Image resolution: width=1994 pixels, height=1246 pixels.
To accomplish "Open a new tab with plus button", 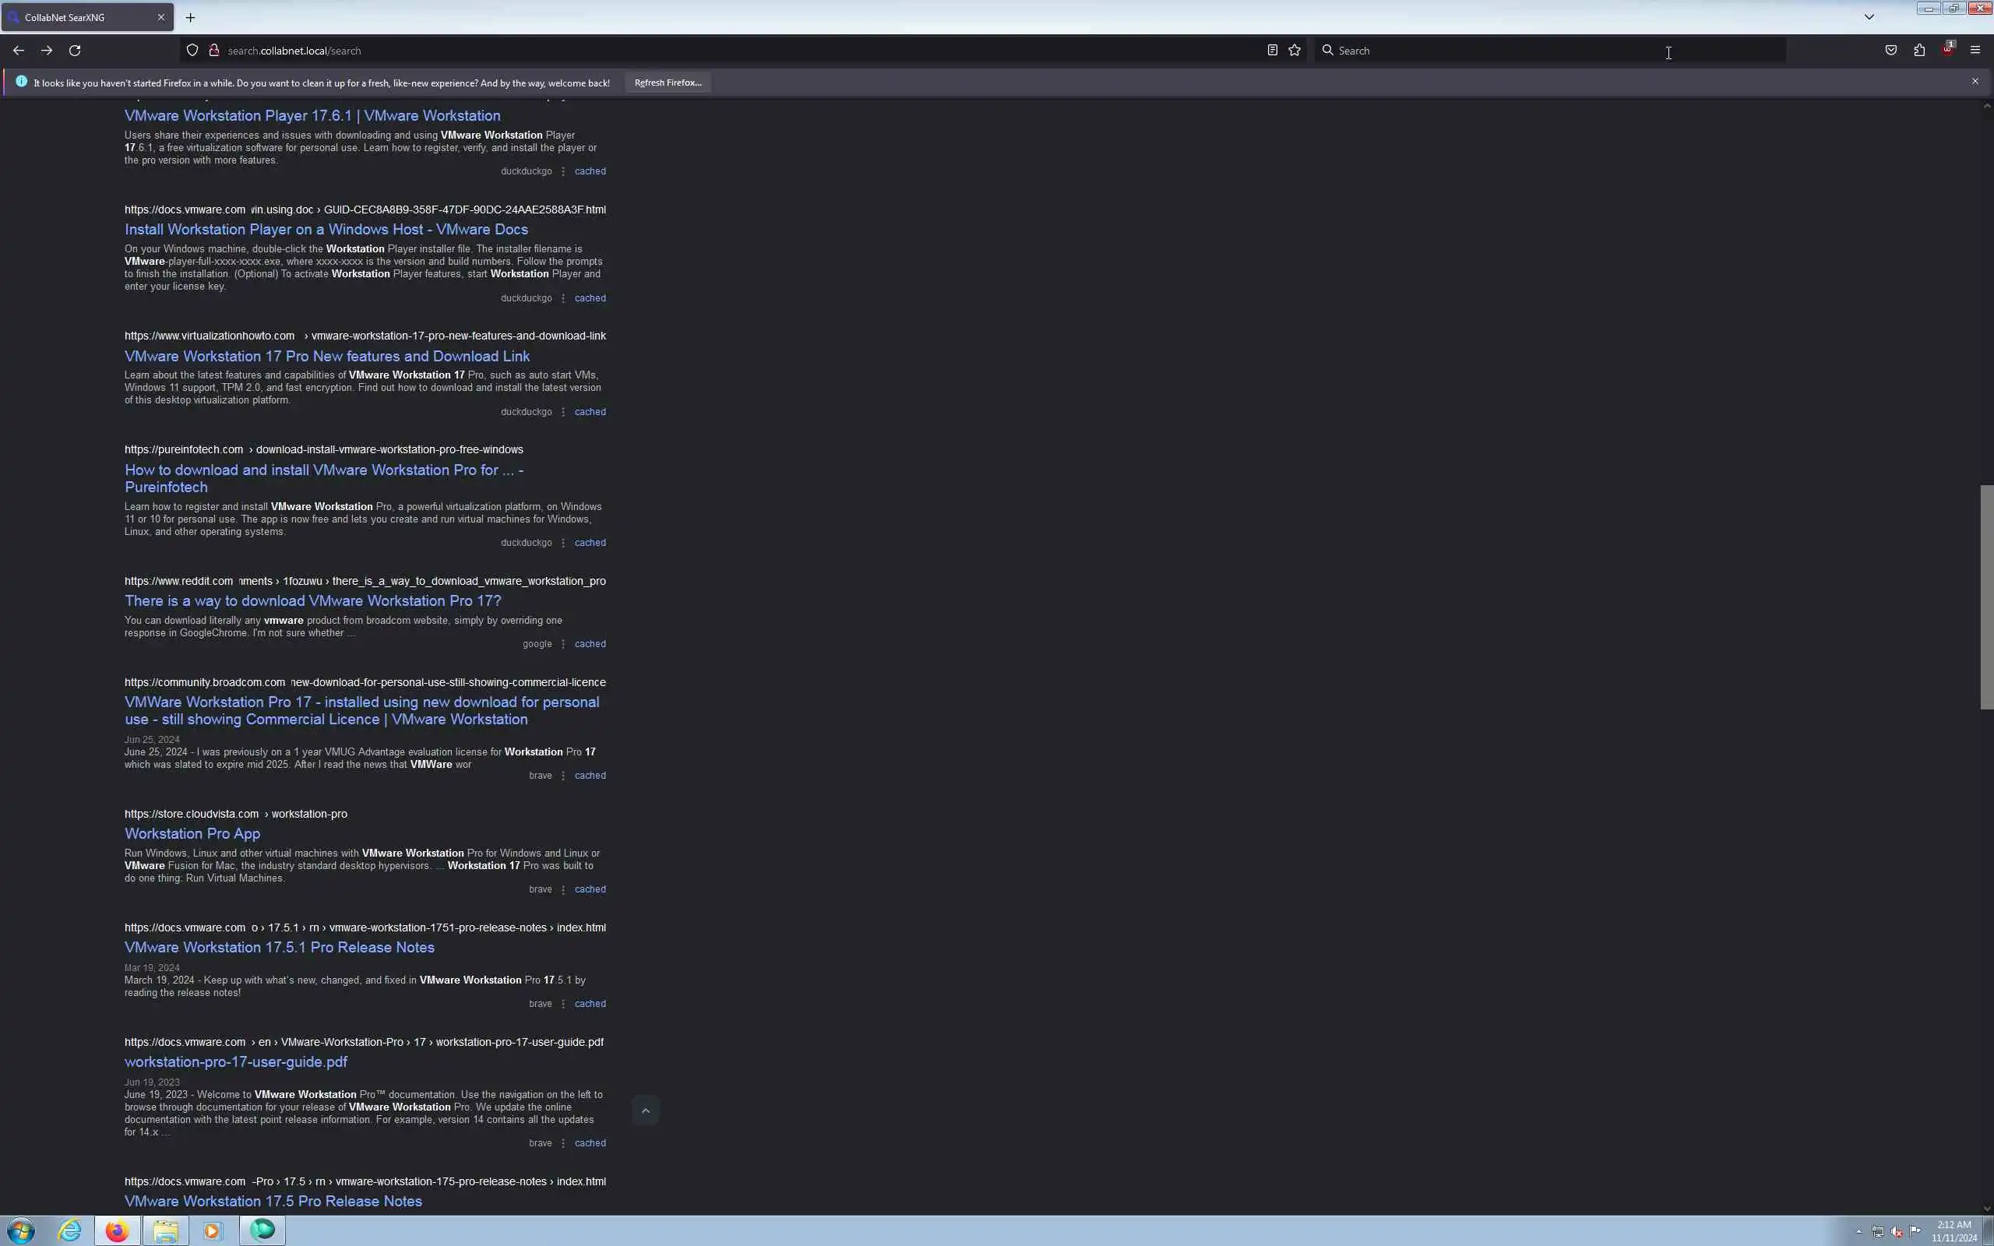I will (x=190, y=17).
